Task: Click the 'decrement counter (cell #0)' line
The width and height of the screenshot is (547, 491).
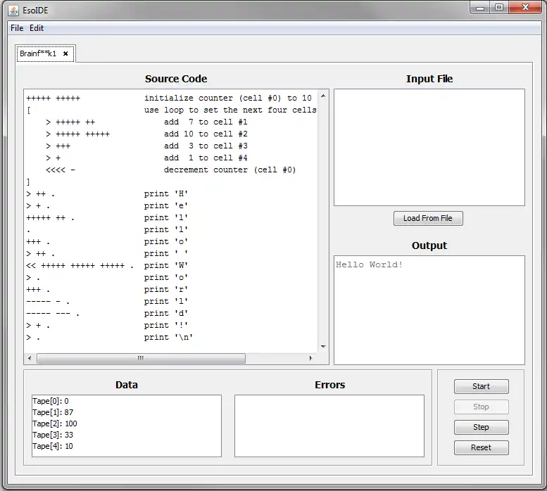Action: point(230,170)
